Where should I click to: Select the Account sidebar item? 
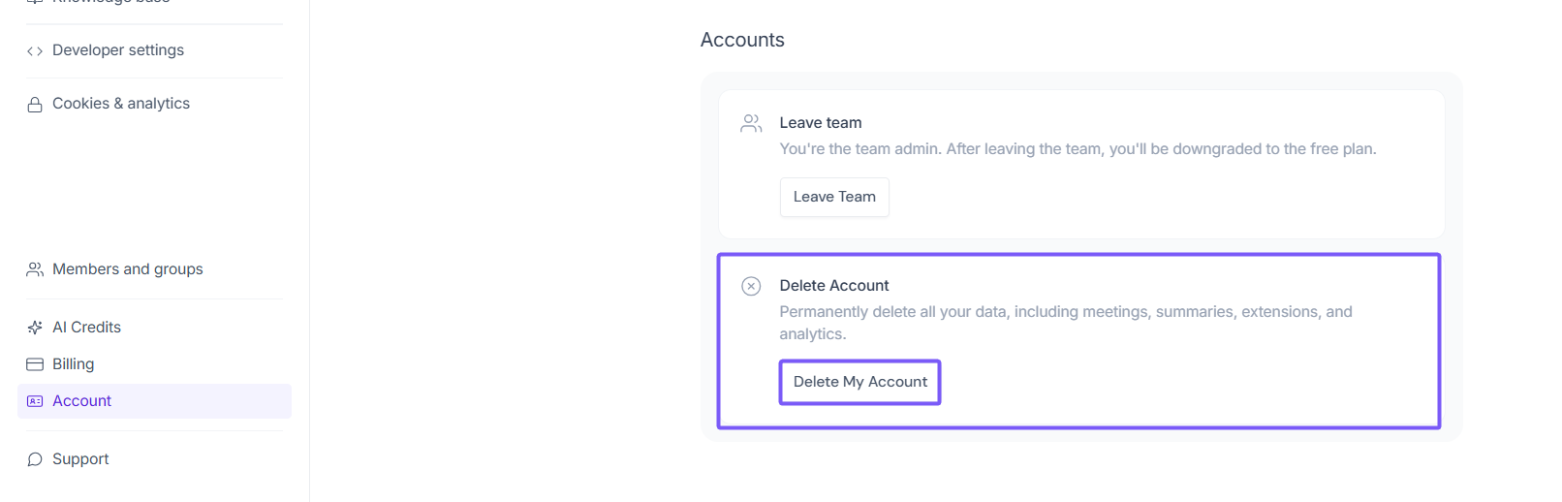point(82,401)
